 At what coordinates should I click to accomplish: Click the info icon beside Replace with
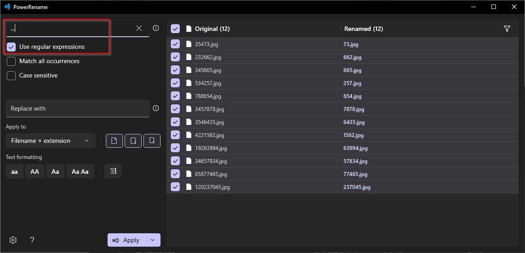(156, 108)
